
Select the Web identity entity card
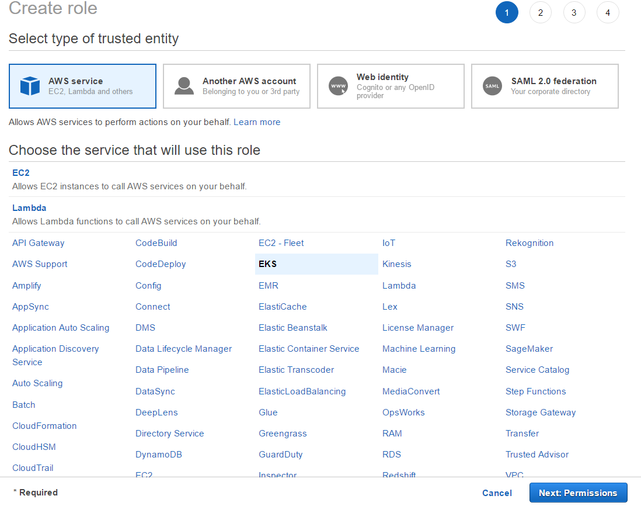tap(391, 86)
